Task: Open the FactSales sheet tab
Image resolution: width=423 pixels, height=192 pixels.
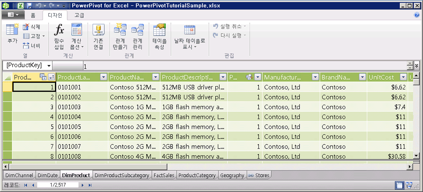Action: [x=164, y=175]
